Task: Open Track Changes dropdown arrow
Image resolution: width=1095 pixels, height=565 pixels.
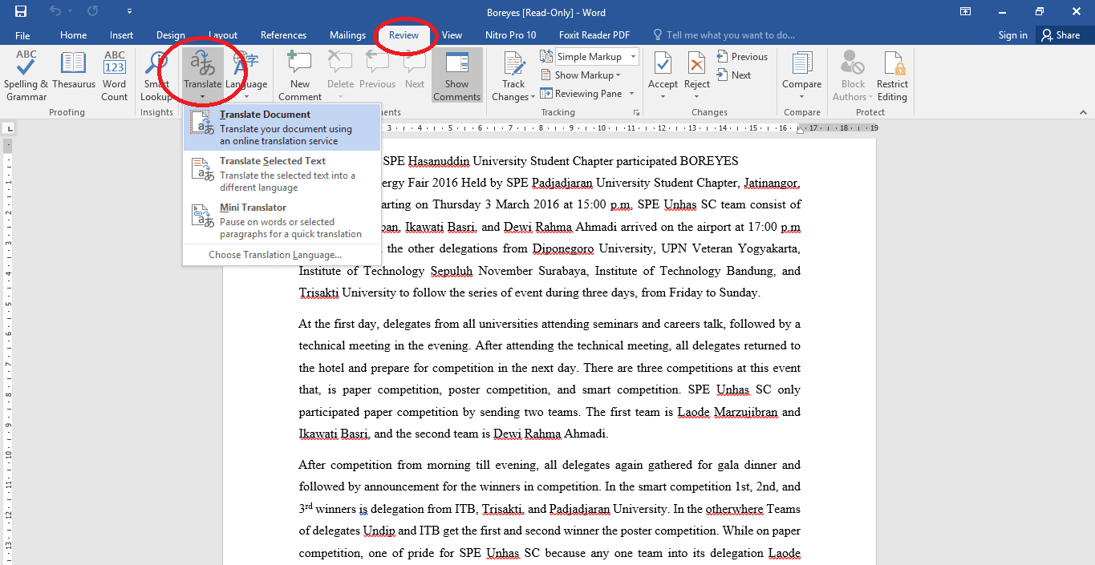Action: click(x=533, y=98)
